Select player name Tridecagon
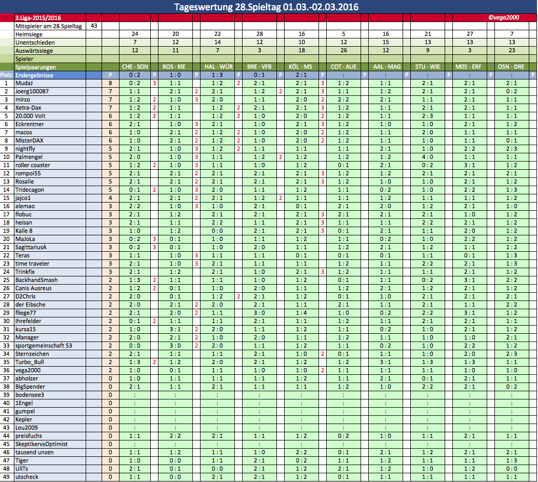 (x=30, y=190)
